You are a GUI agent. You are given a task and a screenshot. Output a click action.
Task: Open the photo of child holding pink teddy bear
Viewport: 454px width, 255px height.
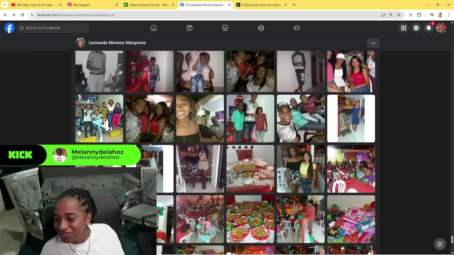tap(200, 71)
